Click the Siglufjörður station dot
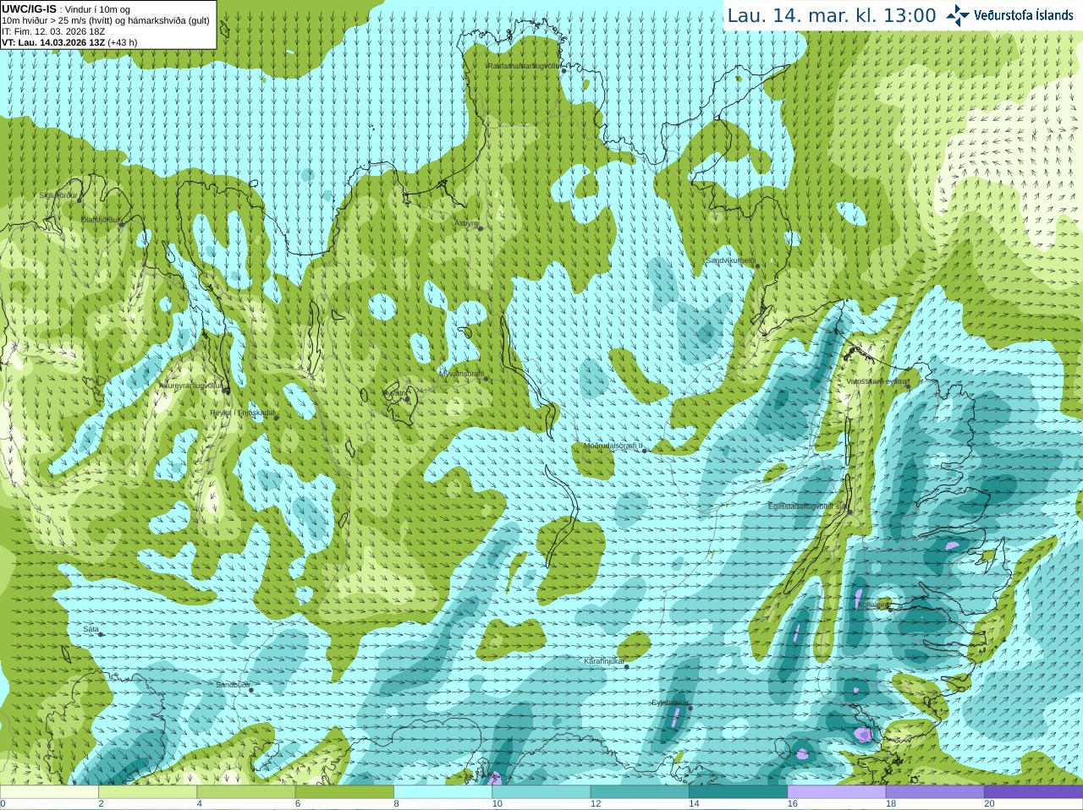Image resolution: width=1083 pixels, height=810 pixels. (x=80, y=200)
